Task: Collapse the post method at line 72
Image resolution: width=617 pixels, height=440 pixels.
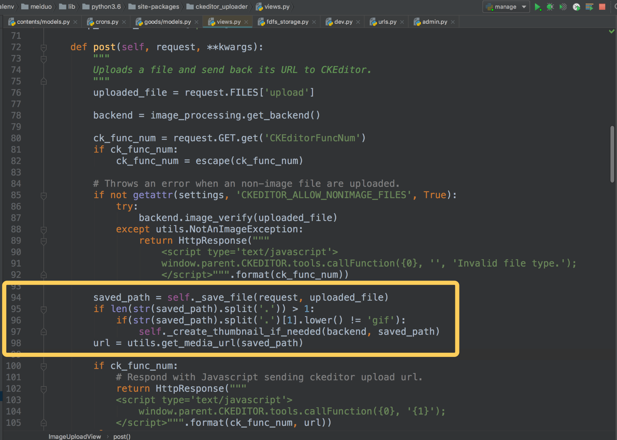Action: [44, 47]
